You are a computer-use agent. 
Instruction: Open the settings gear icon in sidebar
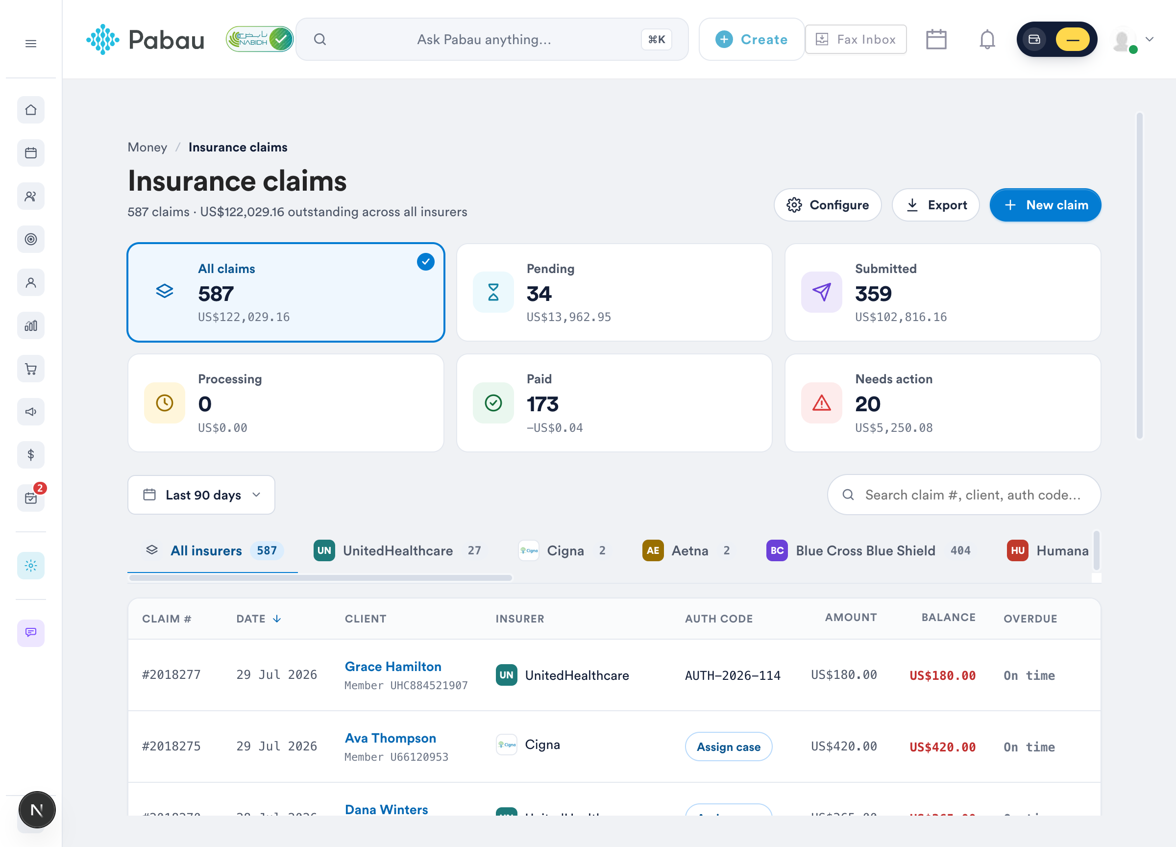(30, 565)
